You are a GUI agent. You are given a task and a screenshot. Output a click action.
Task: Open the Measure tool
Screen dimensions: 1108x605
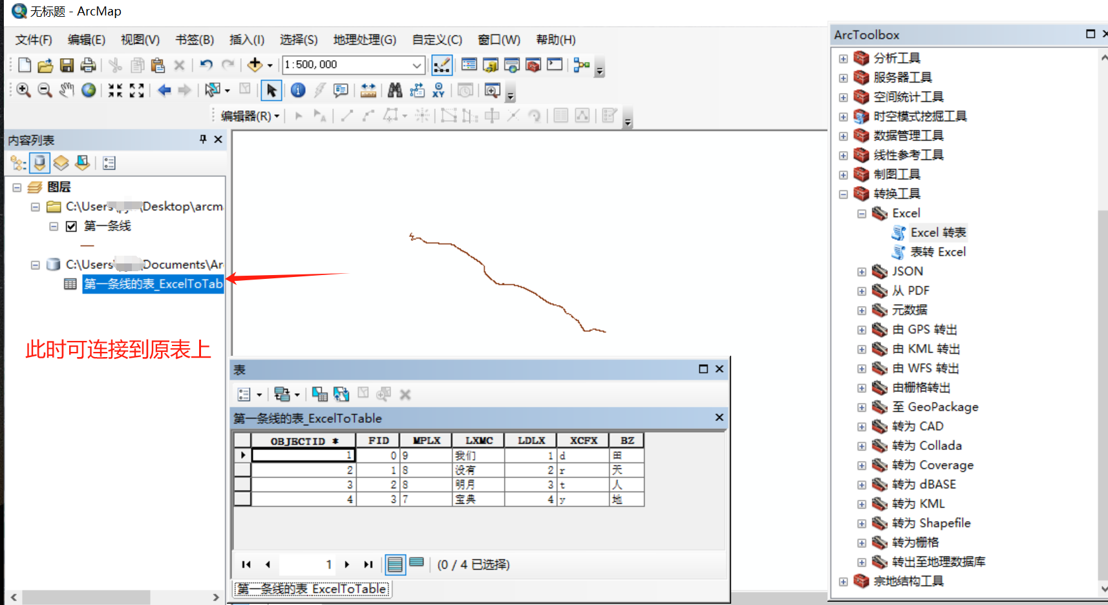pyautogui.click(x=368, y=90)
